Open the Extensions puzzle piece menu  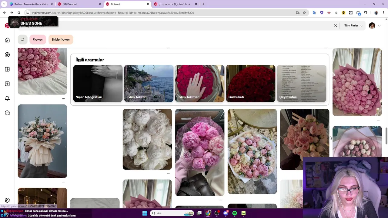click(x=365, y=13)
